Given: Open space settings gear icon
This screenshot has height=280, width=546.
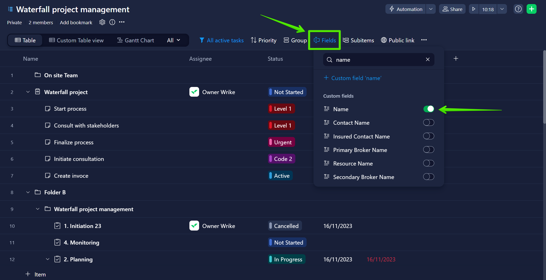Looking at the screenshot, I should coord(102,22).
